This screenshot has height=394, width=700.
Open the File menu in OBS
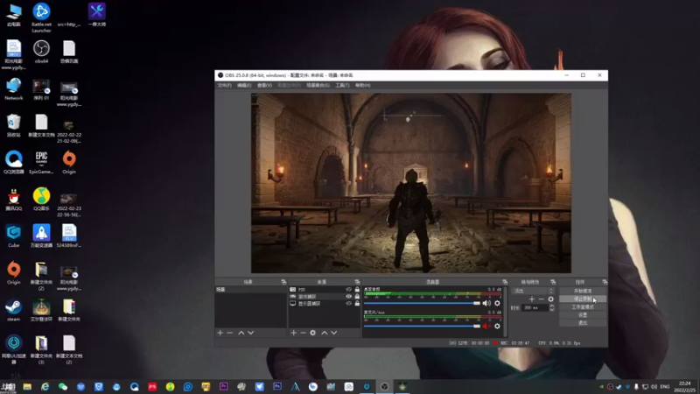tap(225, 85)
